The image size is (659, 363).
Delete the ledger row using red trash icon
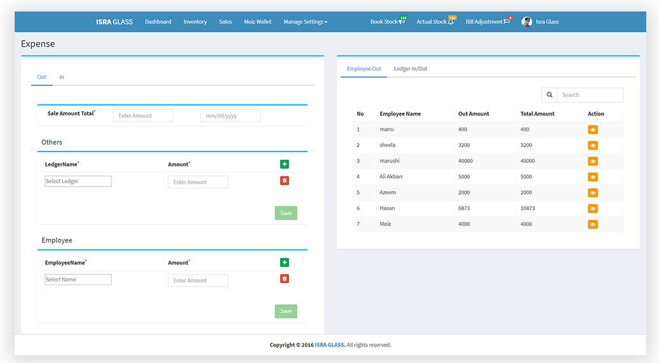pos(284,181)
